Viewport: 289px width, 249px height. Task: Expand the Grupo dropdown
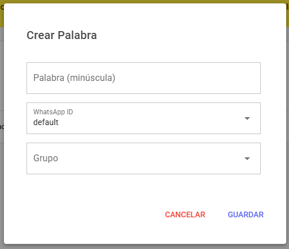pos(143,158)
